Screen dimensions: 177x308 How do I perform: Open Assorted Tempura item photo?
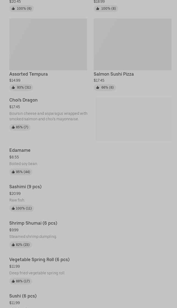coord(48,44)
